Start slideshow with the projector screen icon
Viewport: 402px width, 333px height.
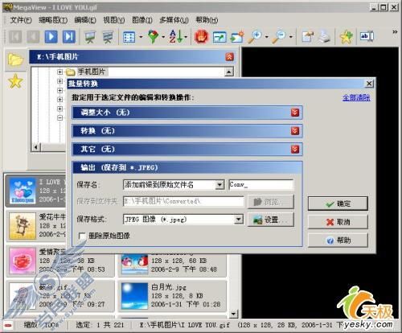[x=90, y=37]
